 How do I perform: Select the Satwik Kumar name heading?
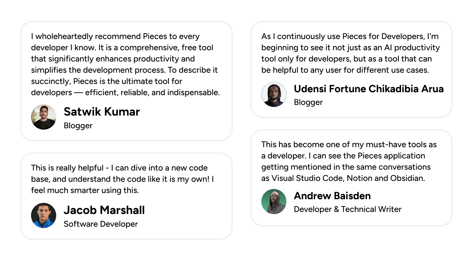102,112
